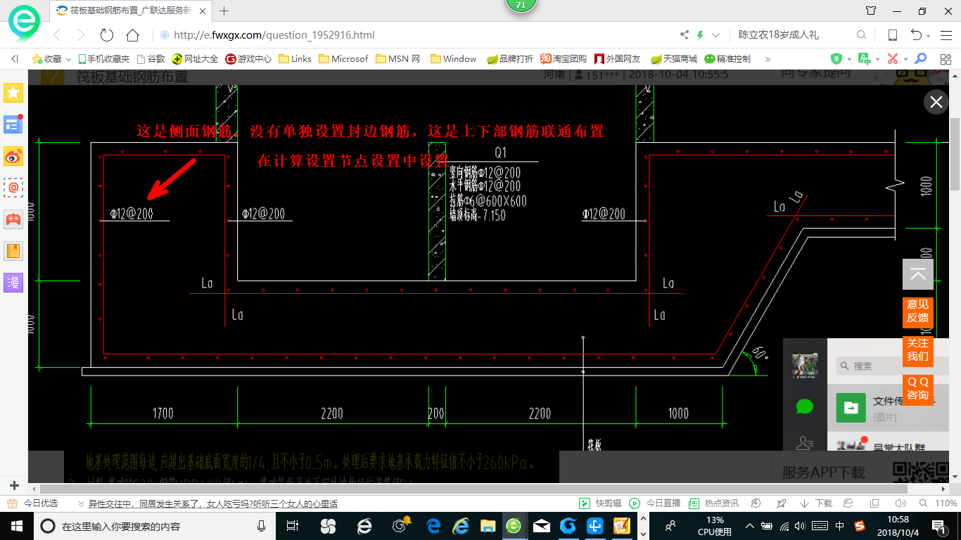Image resolution: width=961 pixels, height=540 pixels.
Task: Open 外国网友 bookmark
Action: pos(618,59)
